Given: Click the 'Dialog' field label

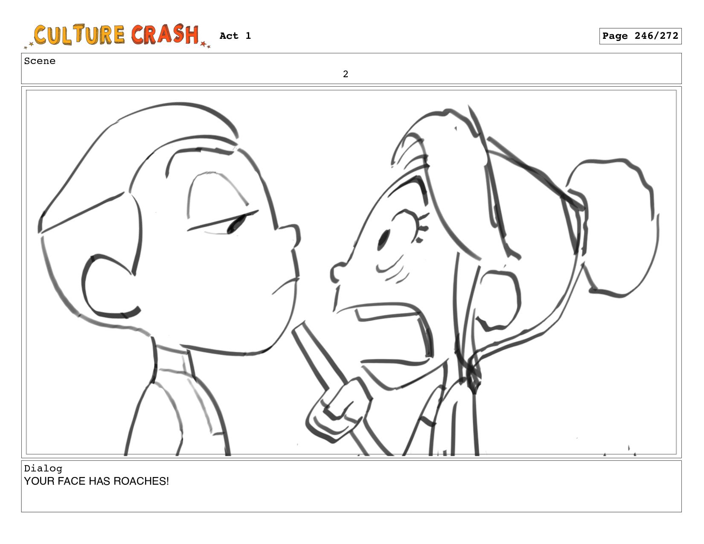Looking at the screenshot, I should [43, 468].
